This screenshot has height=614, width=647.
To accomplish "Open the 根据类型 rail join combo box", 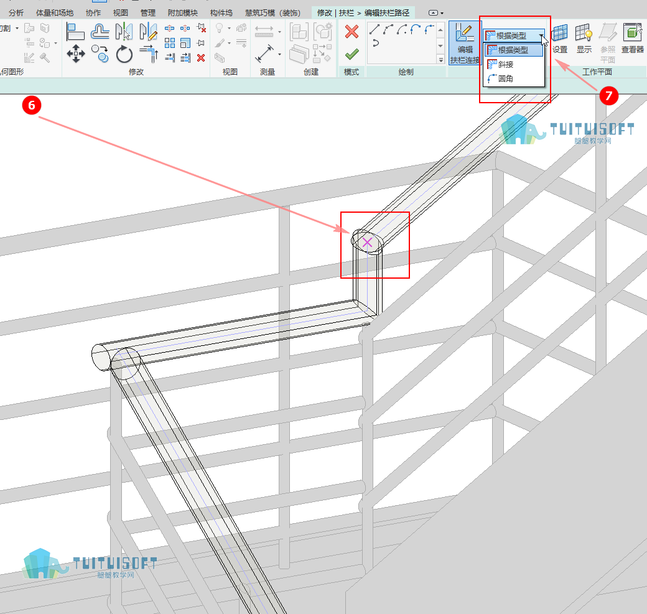I will click(514, 36).
